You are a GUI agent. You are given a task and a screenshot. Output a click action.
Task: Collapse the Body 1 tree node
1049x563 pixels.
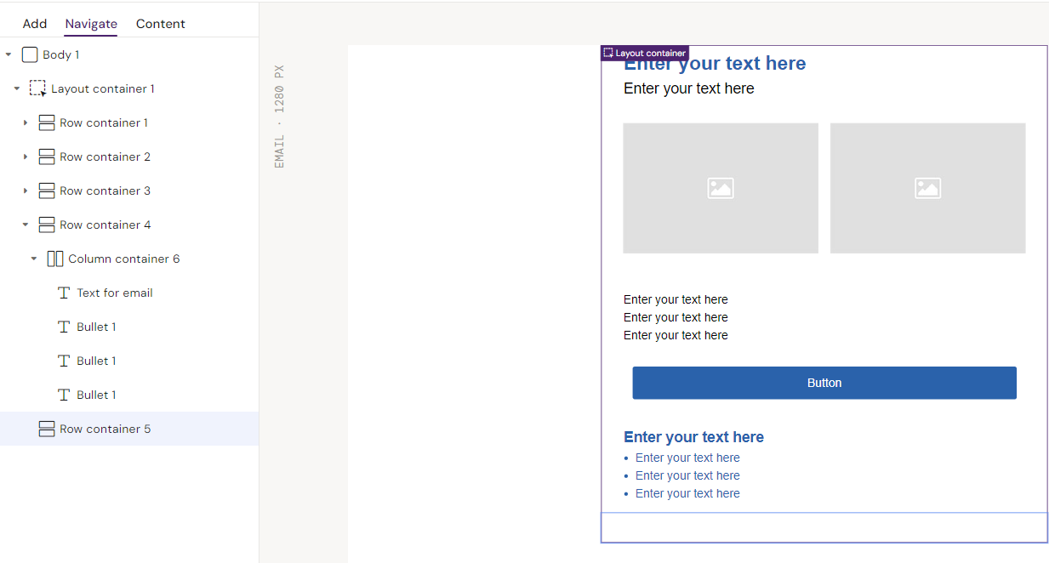click(x=9, y=54)
